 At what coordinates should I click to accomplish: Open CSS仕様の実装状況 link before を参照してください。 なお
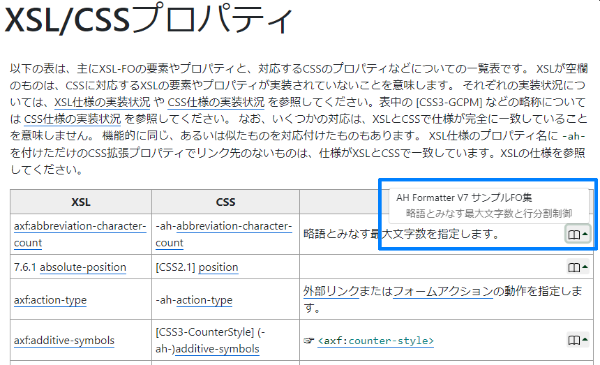click(73, 119)
